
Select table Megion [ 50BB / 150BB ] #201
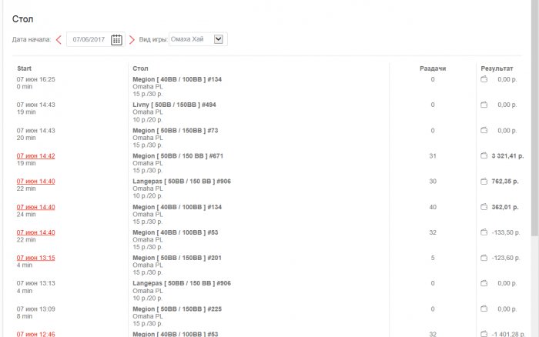pos(177,258)
